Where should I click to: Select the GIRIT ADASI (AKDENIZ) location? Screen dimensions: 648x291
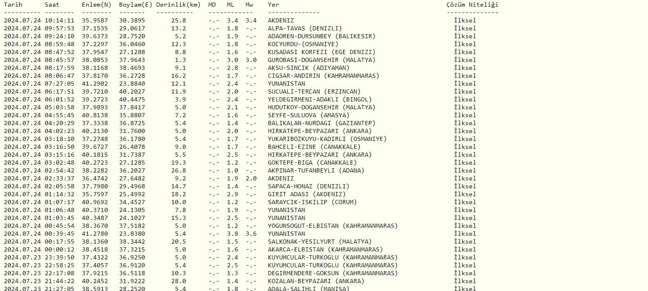tap(307, 194)
